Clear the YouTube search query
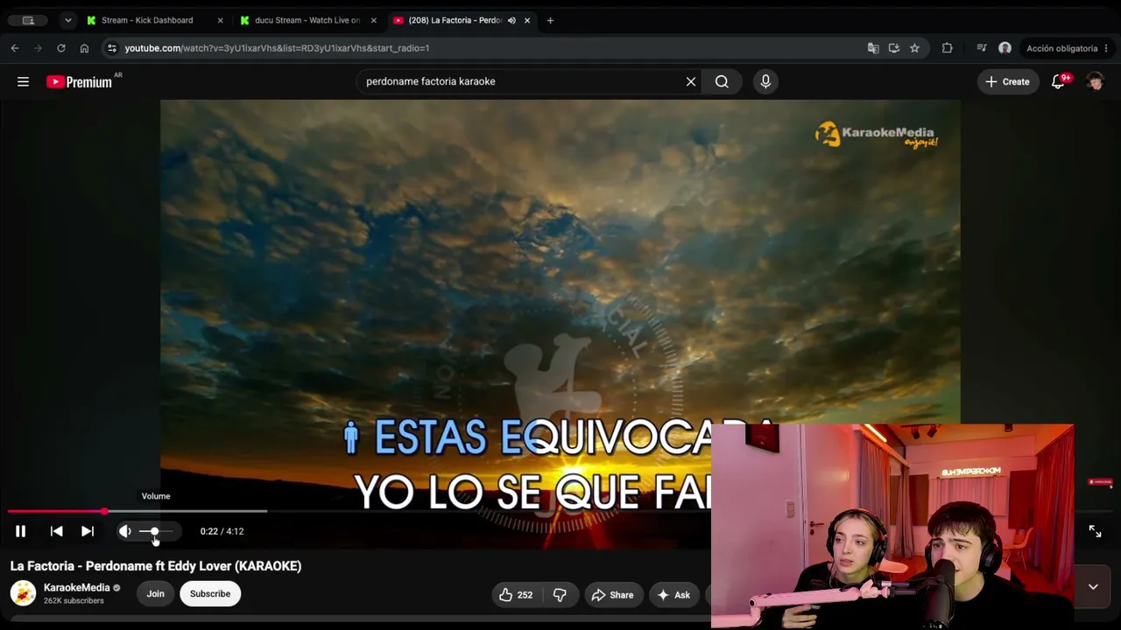The width and height of the screenshot is (1121, 630). point(691,81)
